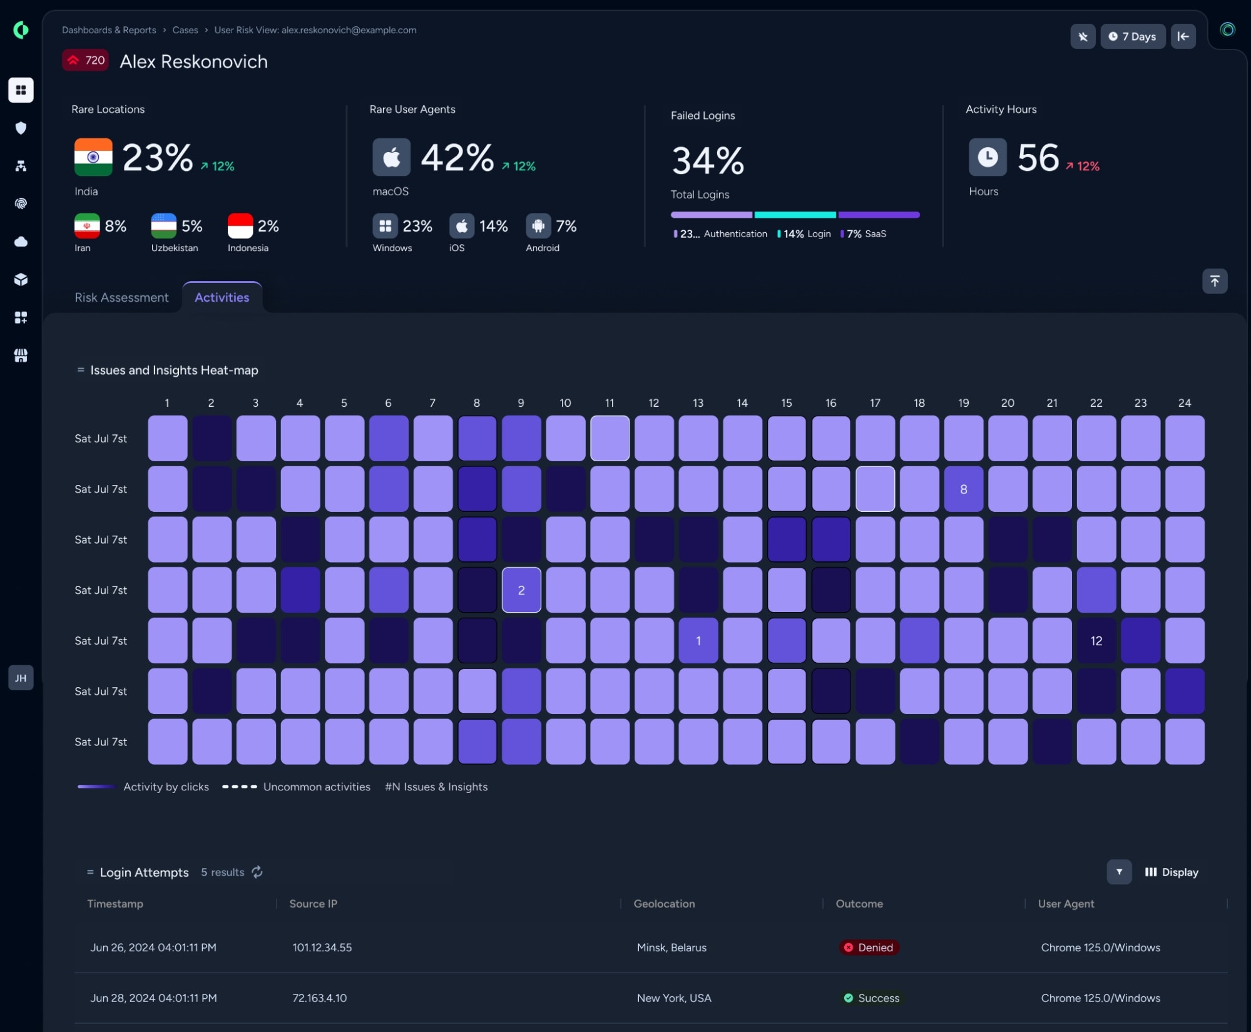Collapse panel with the arrow-to-left button
Image resolution: width=1251 pixels, height=1032 pixels.
click(x=1183, y=36)
